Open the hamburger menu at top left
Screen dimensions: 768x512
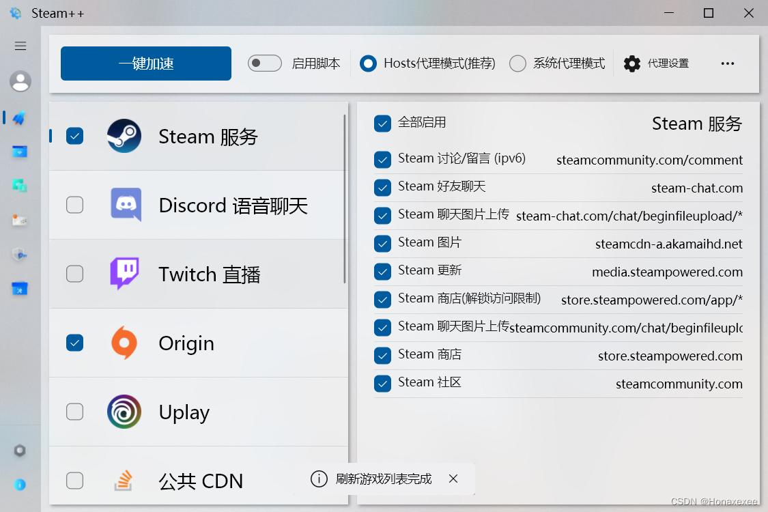(20, 46)
